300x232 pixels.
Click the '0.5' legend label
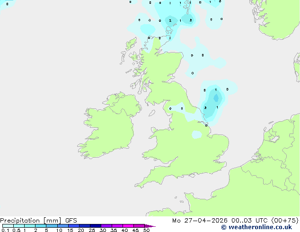pyautogui.click(x=16, y=230)
